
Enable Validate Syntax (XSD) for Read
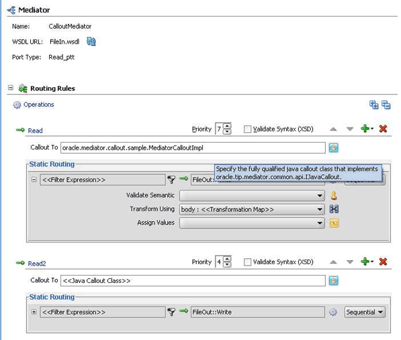pyautogui.click(x=247, y=129)
